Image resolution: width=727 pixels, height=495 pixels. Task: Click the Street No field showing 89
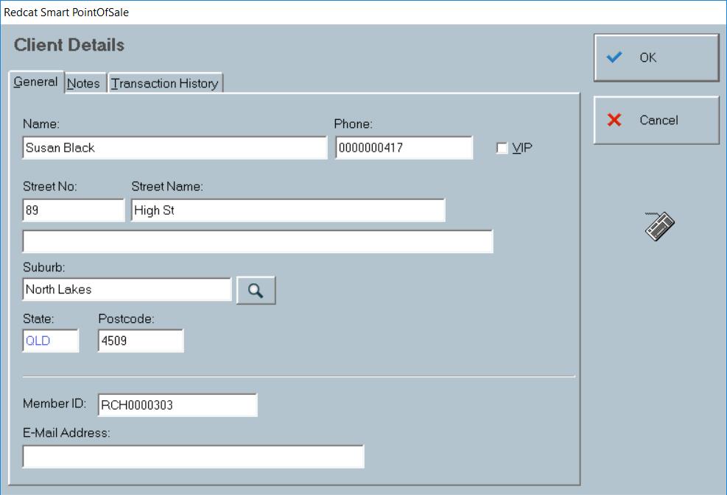coord(74,210)
